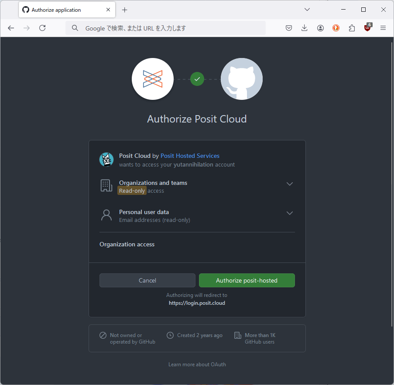This screenshot has width=394, height=385.
Task: Open the Firefox hamburger menu
Action: pos(383,27)
